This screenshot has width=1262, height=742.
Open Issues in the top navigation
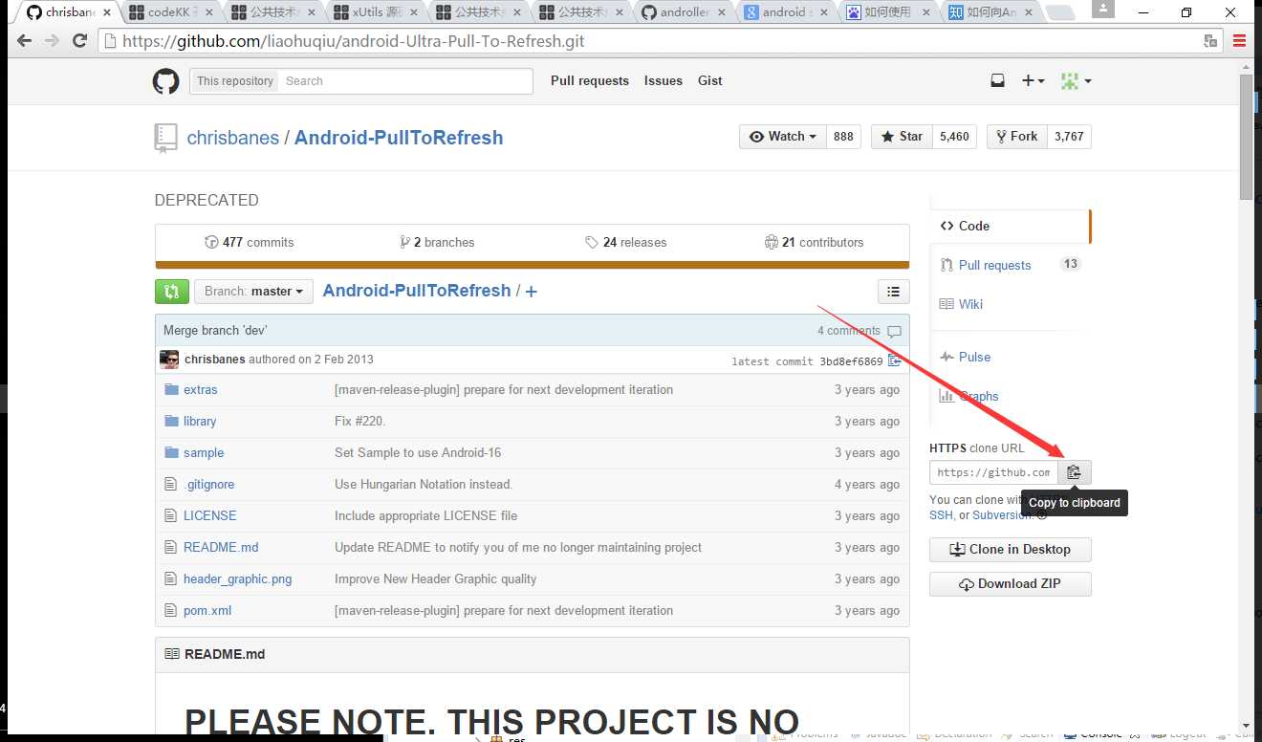point(664,81)
